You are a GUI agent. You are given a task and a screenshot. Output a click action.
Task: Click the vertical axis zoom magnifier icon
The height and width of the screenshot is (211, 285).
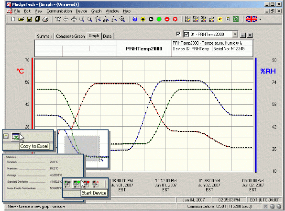[x=114, y=19]
